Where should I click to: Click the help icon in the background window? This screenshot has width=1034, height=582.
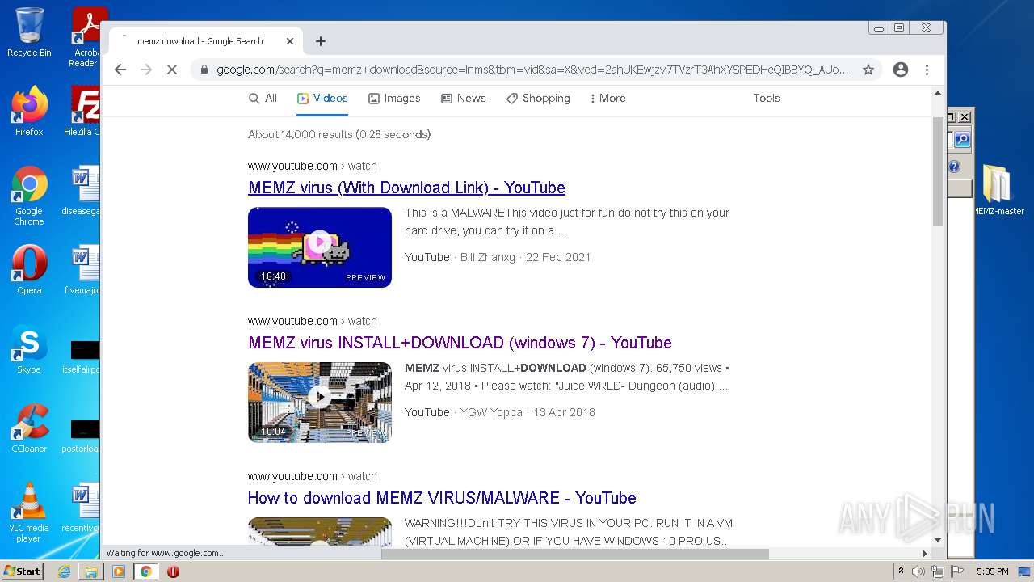(954, 167)
